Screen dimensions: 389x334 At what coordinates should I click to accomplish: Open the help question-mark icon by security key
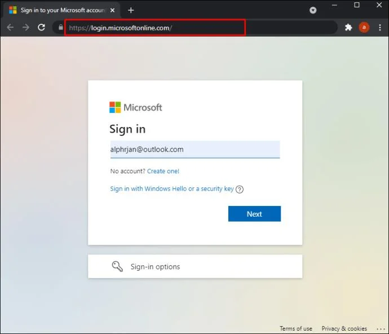[240, 189]
